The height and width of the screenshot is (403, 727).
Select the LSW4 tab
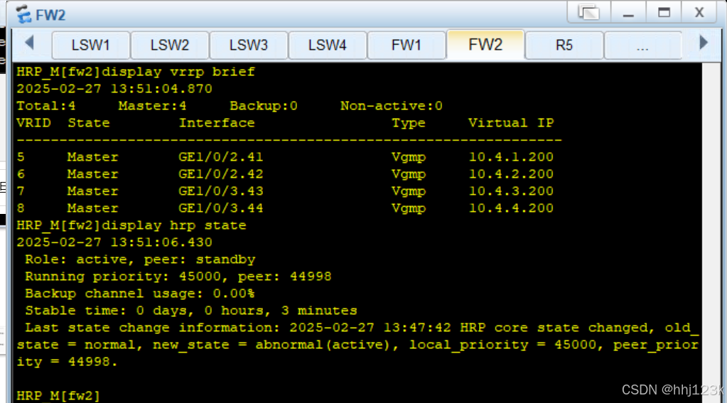coord(328,45)
